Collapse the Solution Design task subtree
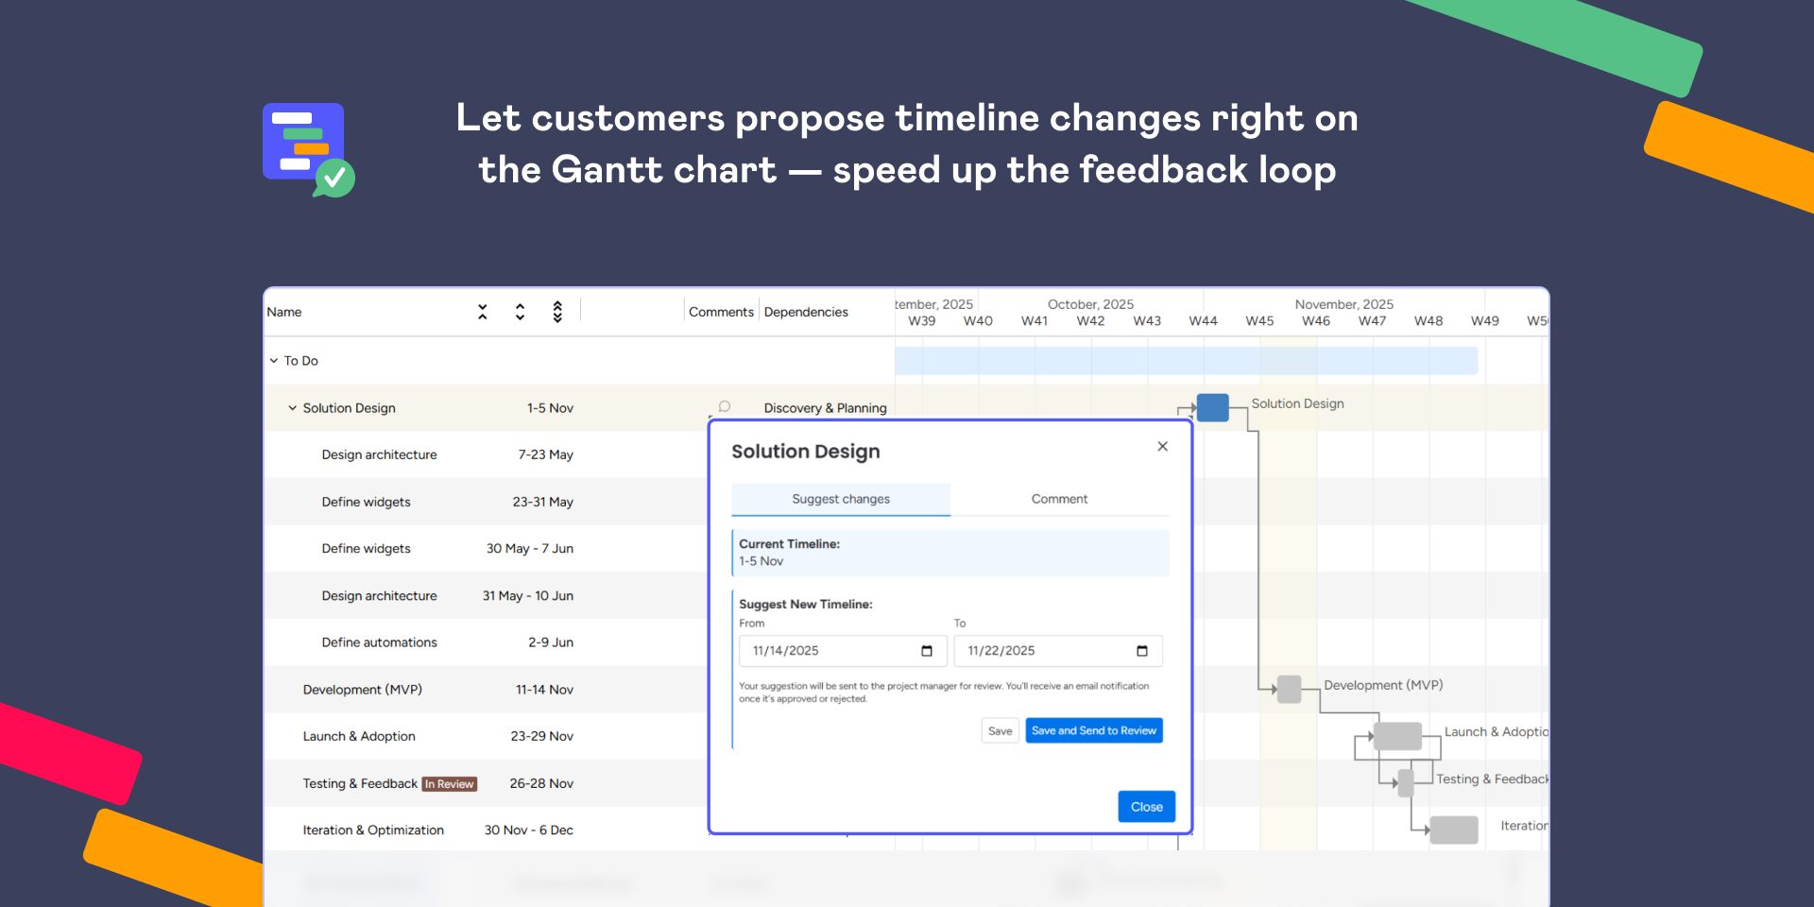Viewport: 1814px width, 907px height. click(293, 408)
